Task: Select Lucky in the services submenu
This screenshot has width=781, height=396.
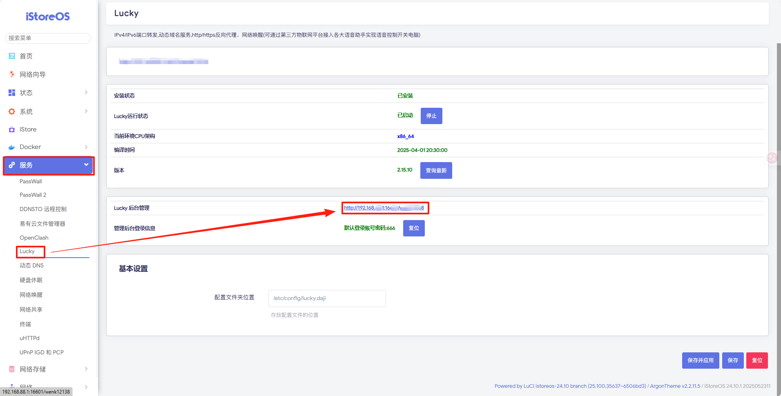Action: point(27,251)
